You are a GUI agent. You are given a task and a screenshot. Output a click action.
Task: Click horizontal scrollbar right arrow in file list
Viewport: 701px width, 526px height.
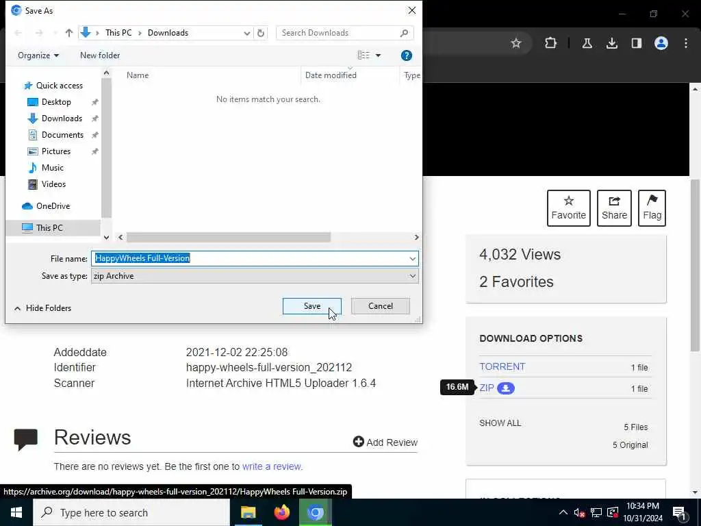[416, 237]
